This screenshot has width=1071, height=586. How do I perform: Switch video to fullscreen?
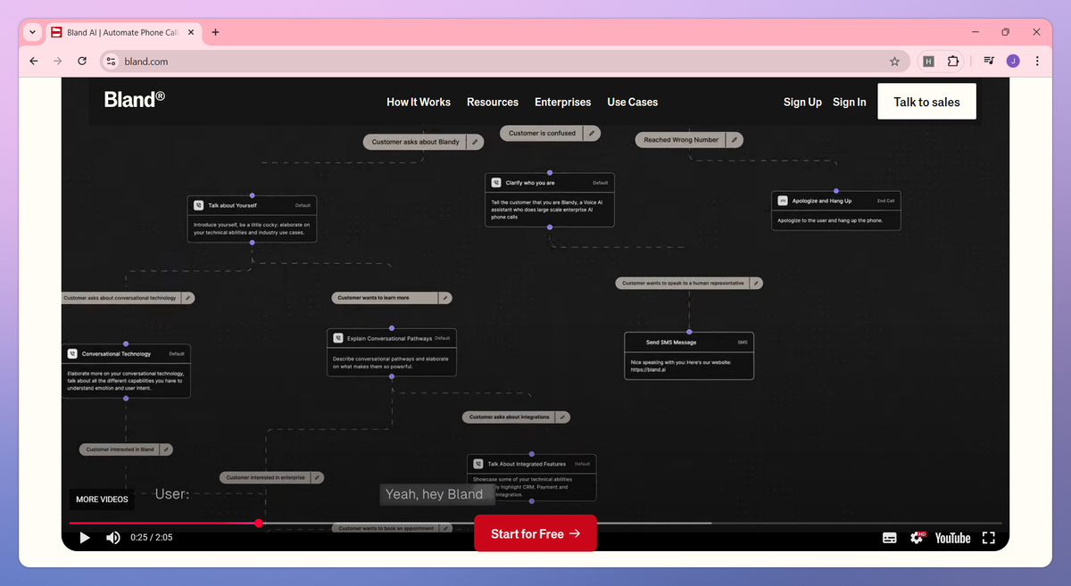(x=988, y=538)
